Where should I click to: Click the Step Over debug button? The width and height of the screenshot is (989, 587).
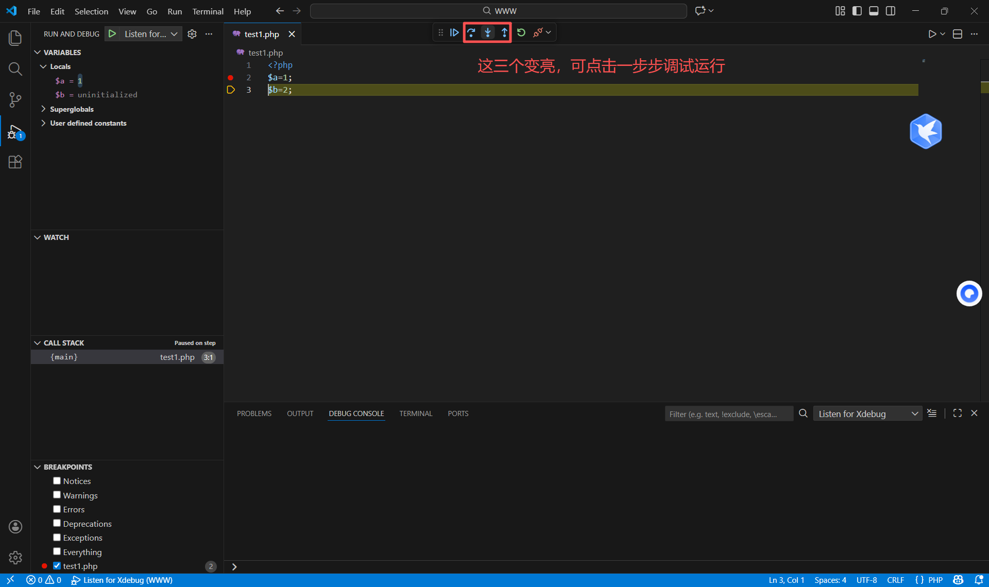click(x=471, y=32)
